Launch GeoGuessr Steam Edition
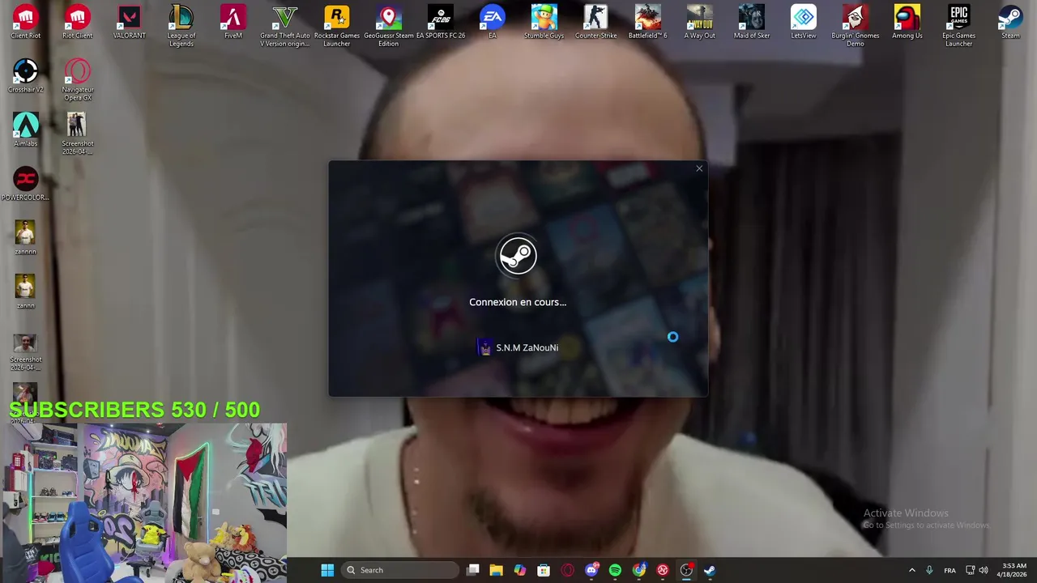Viewport: 1037px width, 583px height. click(388, 26)
